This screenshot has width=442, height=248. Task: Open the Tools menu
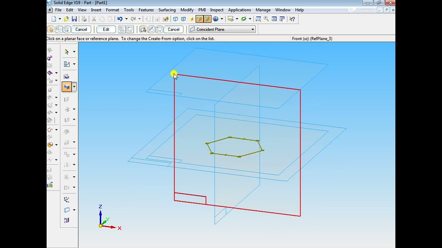(x=129, y=10)
